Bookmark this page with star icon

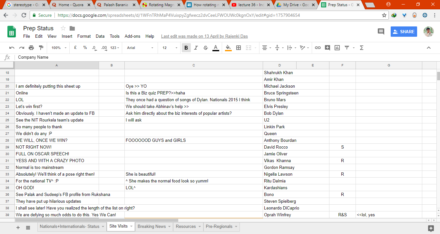(x=384, y=15)
